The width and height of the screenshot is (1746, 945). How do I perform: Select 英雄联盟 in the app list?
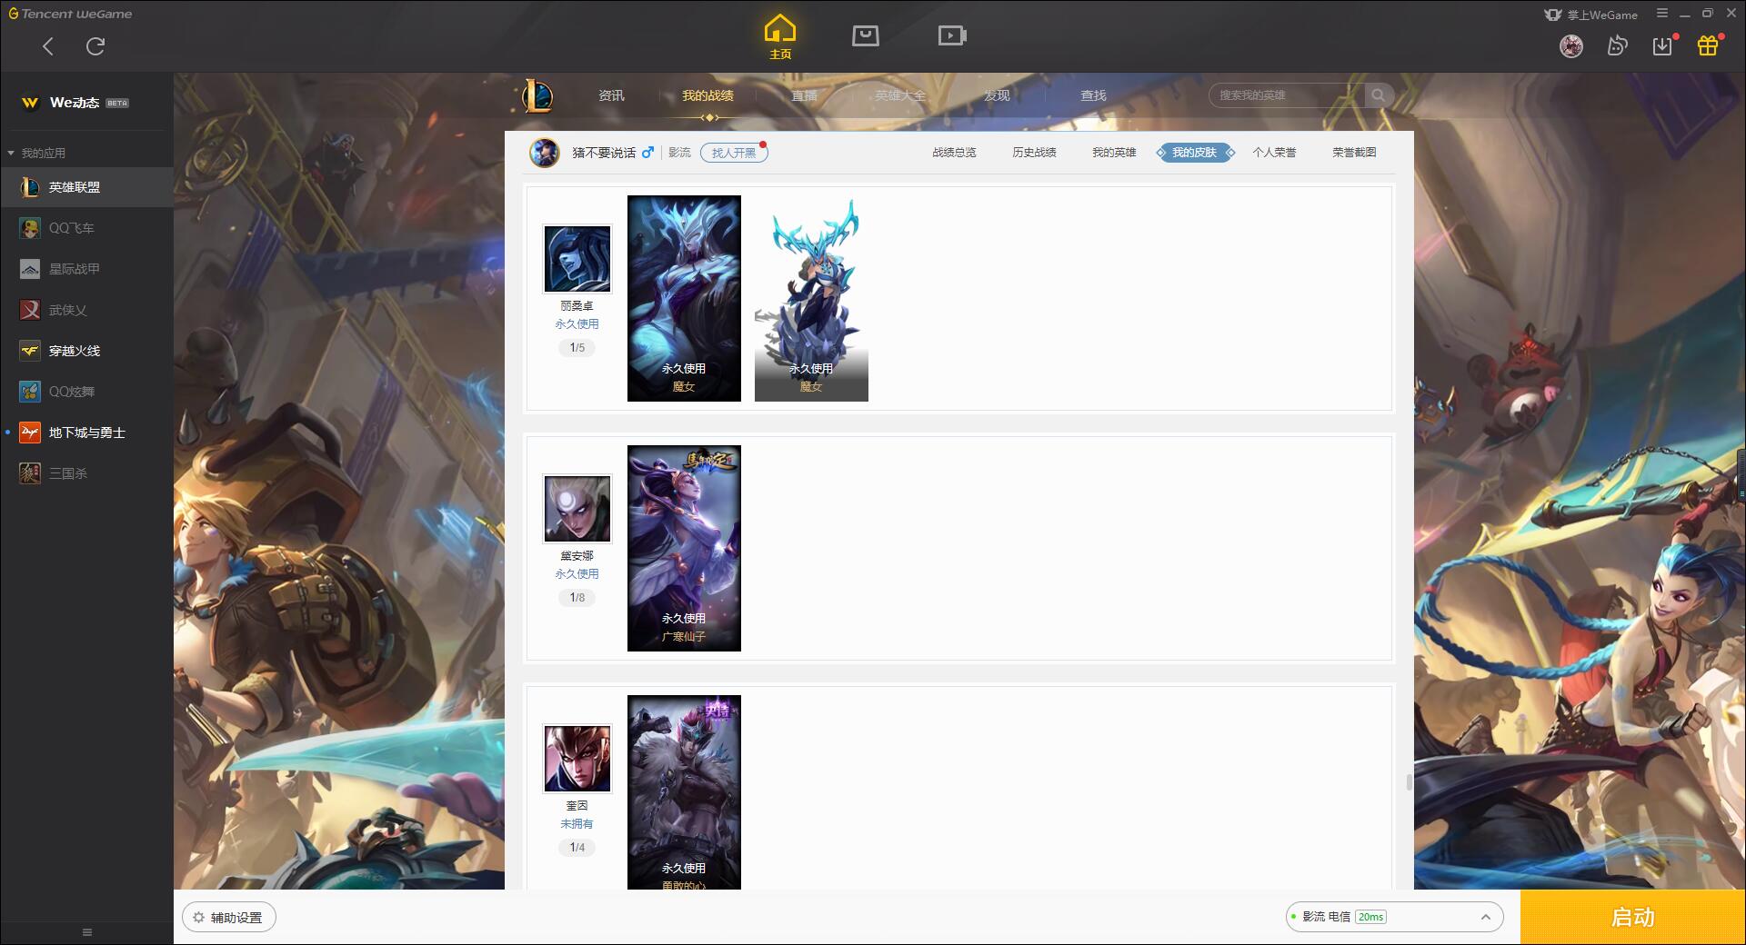(86, 187)
